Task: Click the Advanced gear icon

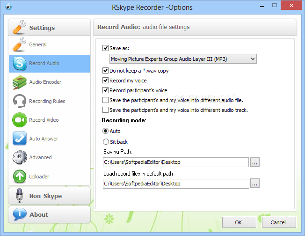Action: (x=20, y=157)
